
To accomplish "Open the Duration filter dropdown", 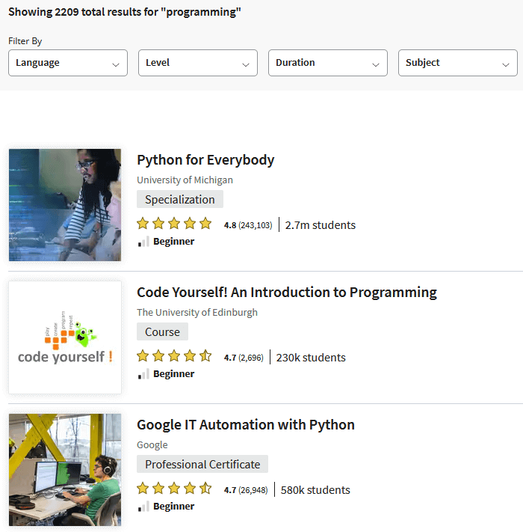I will (x=328, y=63).
